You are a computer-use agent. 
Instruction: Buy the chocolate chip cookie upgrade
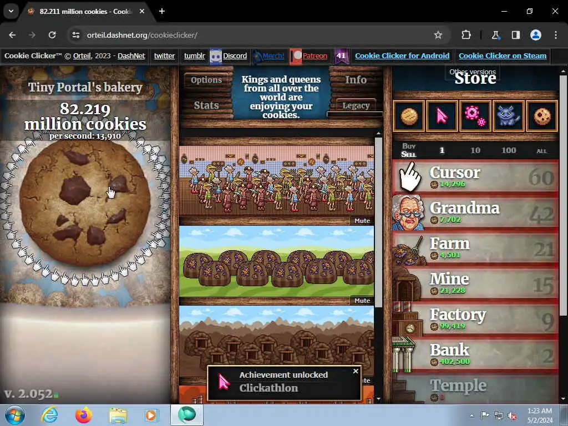pos(541,116)
